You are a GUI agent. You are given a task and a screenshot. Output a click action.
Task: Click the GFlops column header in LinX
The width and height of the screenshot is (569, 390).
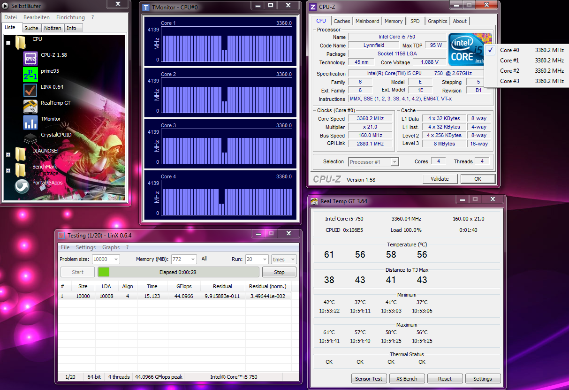click(183, 286)
